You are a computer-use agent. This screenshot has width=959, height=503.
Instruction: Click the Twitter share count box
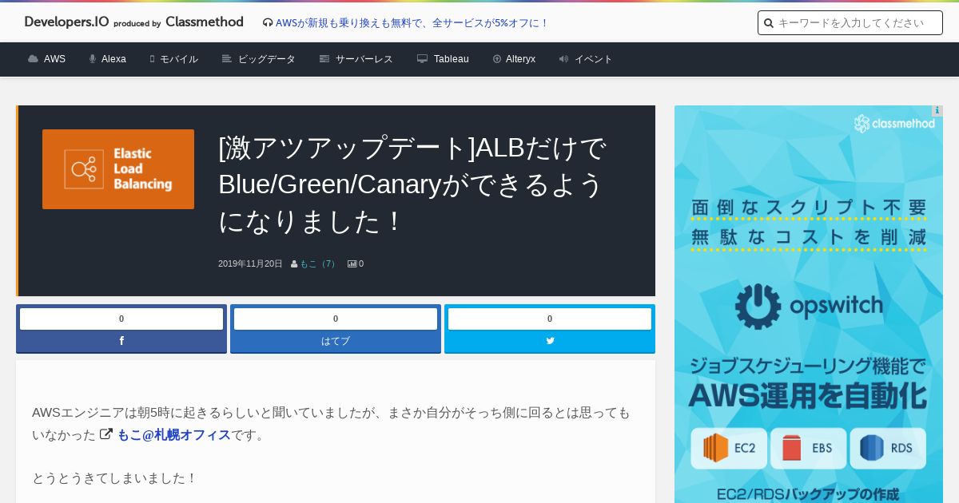[550, 319]
